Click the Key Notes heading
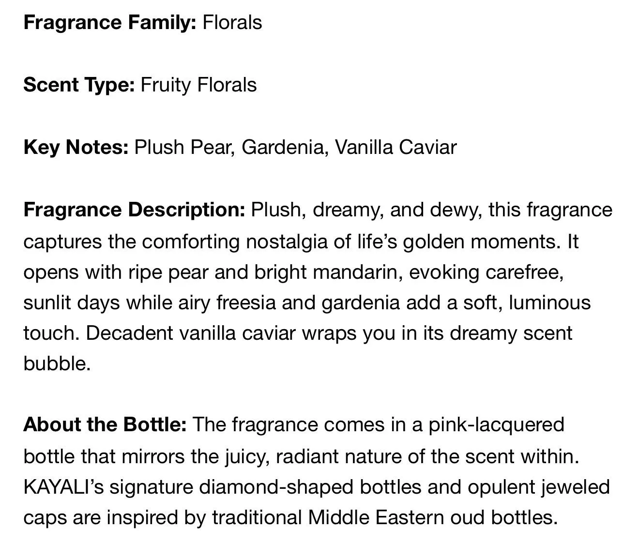Screen dimensions: 639x544 click(76, 148)
